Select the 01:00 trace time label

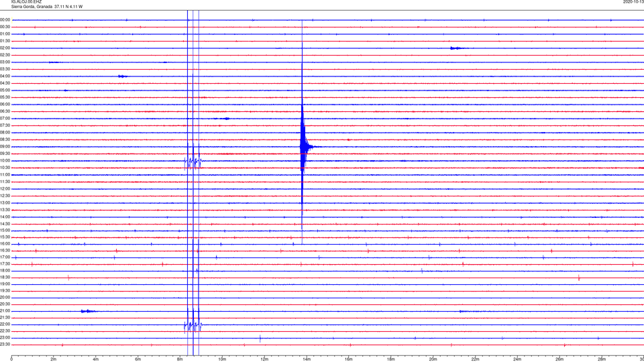(5, 34)
